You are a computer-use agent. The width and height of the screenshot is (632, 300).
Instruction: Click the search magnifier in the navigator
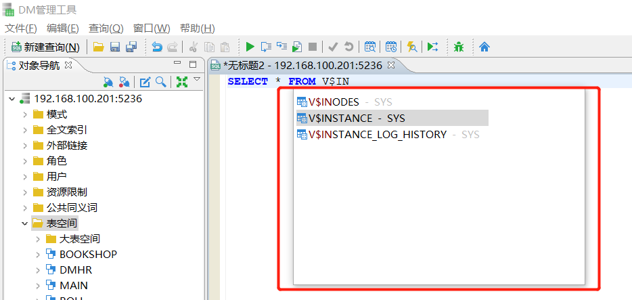tap(161, 82)
